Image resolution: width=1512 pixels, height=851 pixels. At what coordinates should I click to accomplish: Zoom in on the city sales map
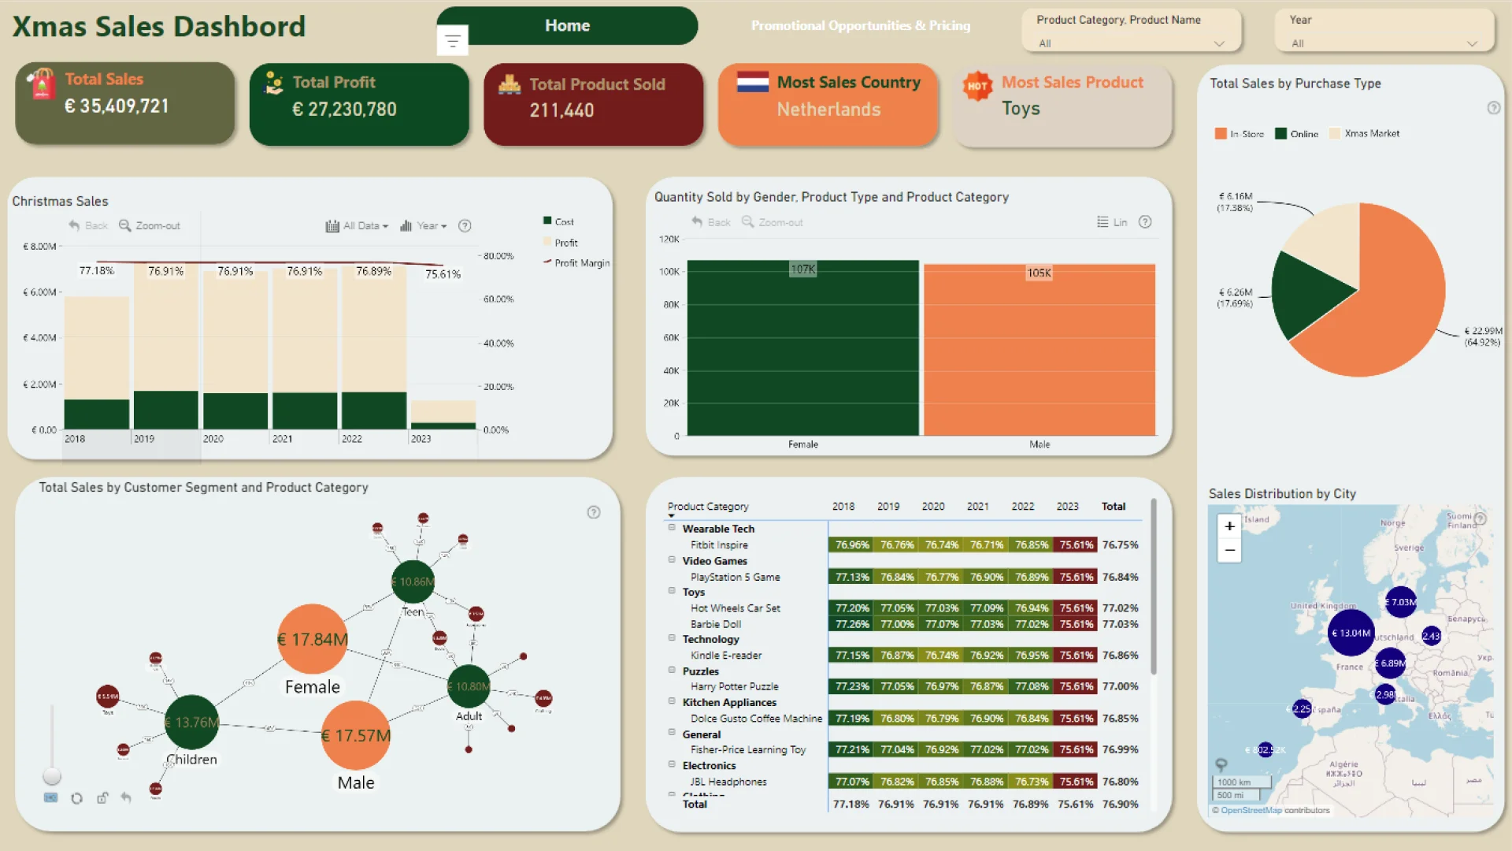(1229, 526)
